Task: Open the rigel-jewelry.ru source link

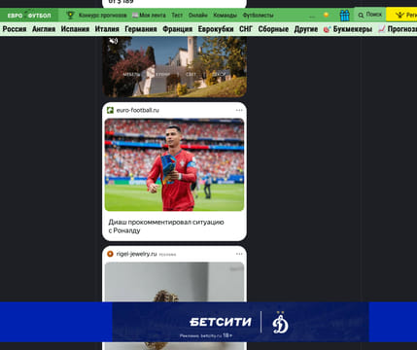Action: pyautogui.click(x=136, y=254)
